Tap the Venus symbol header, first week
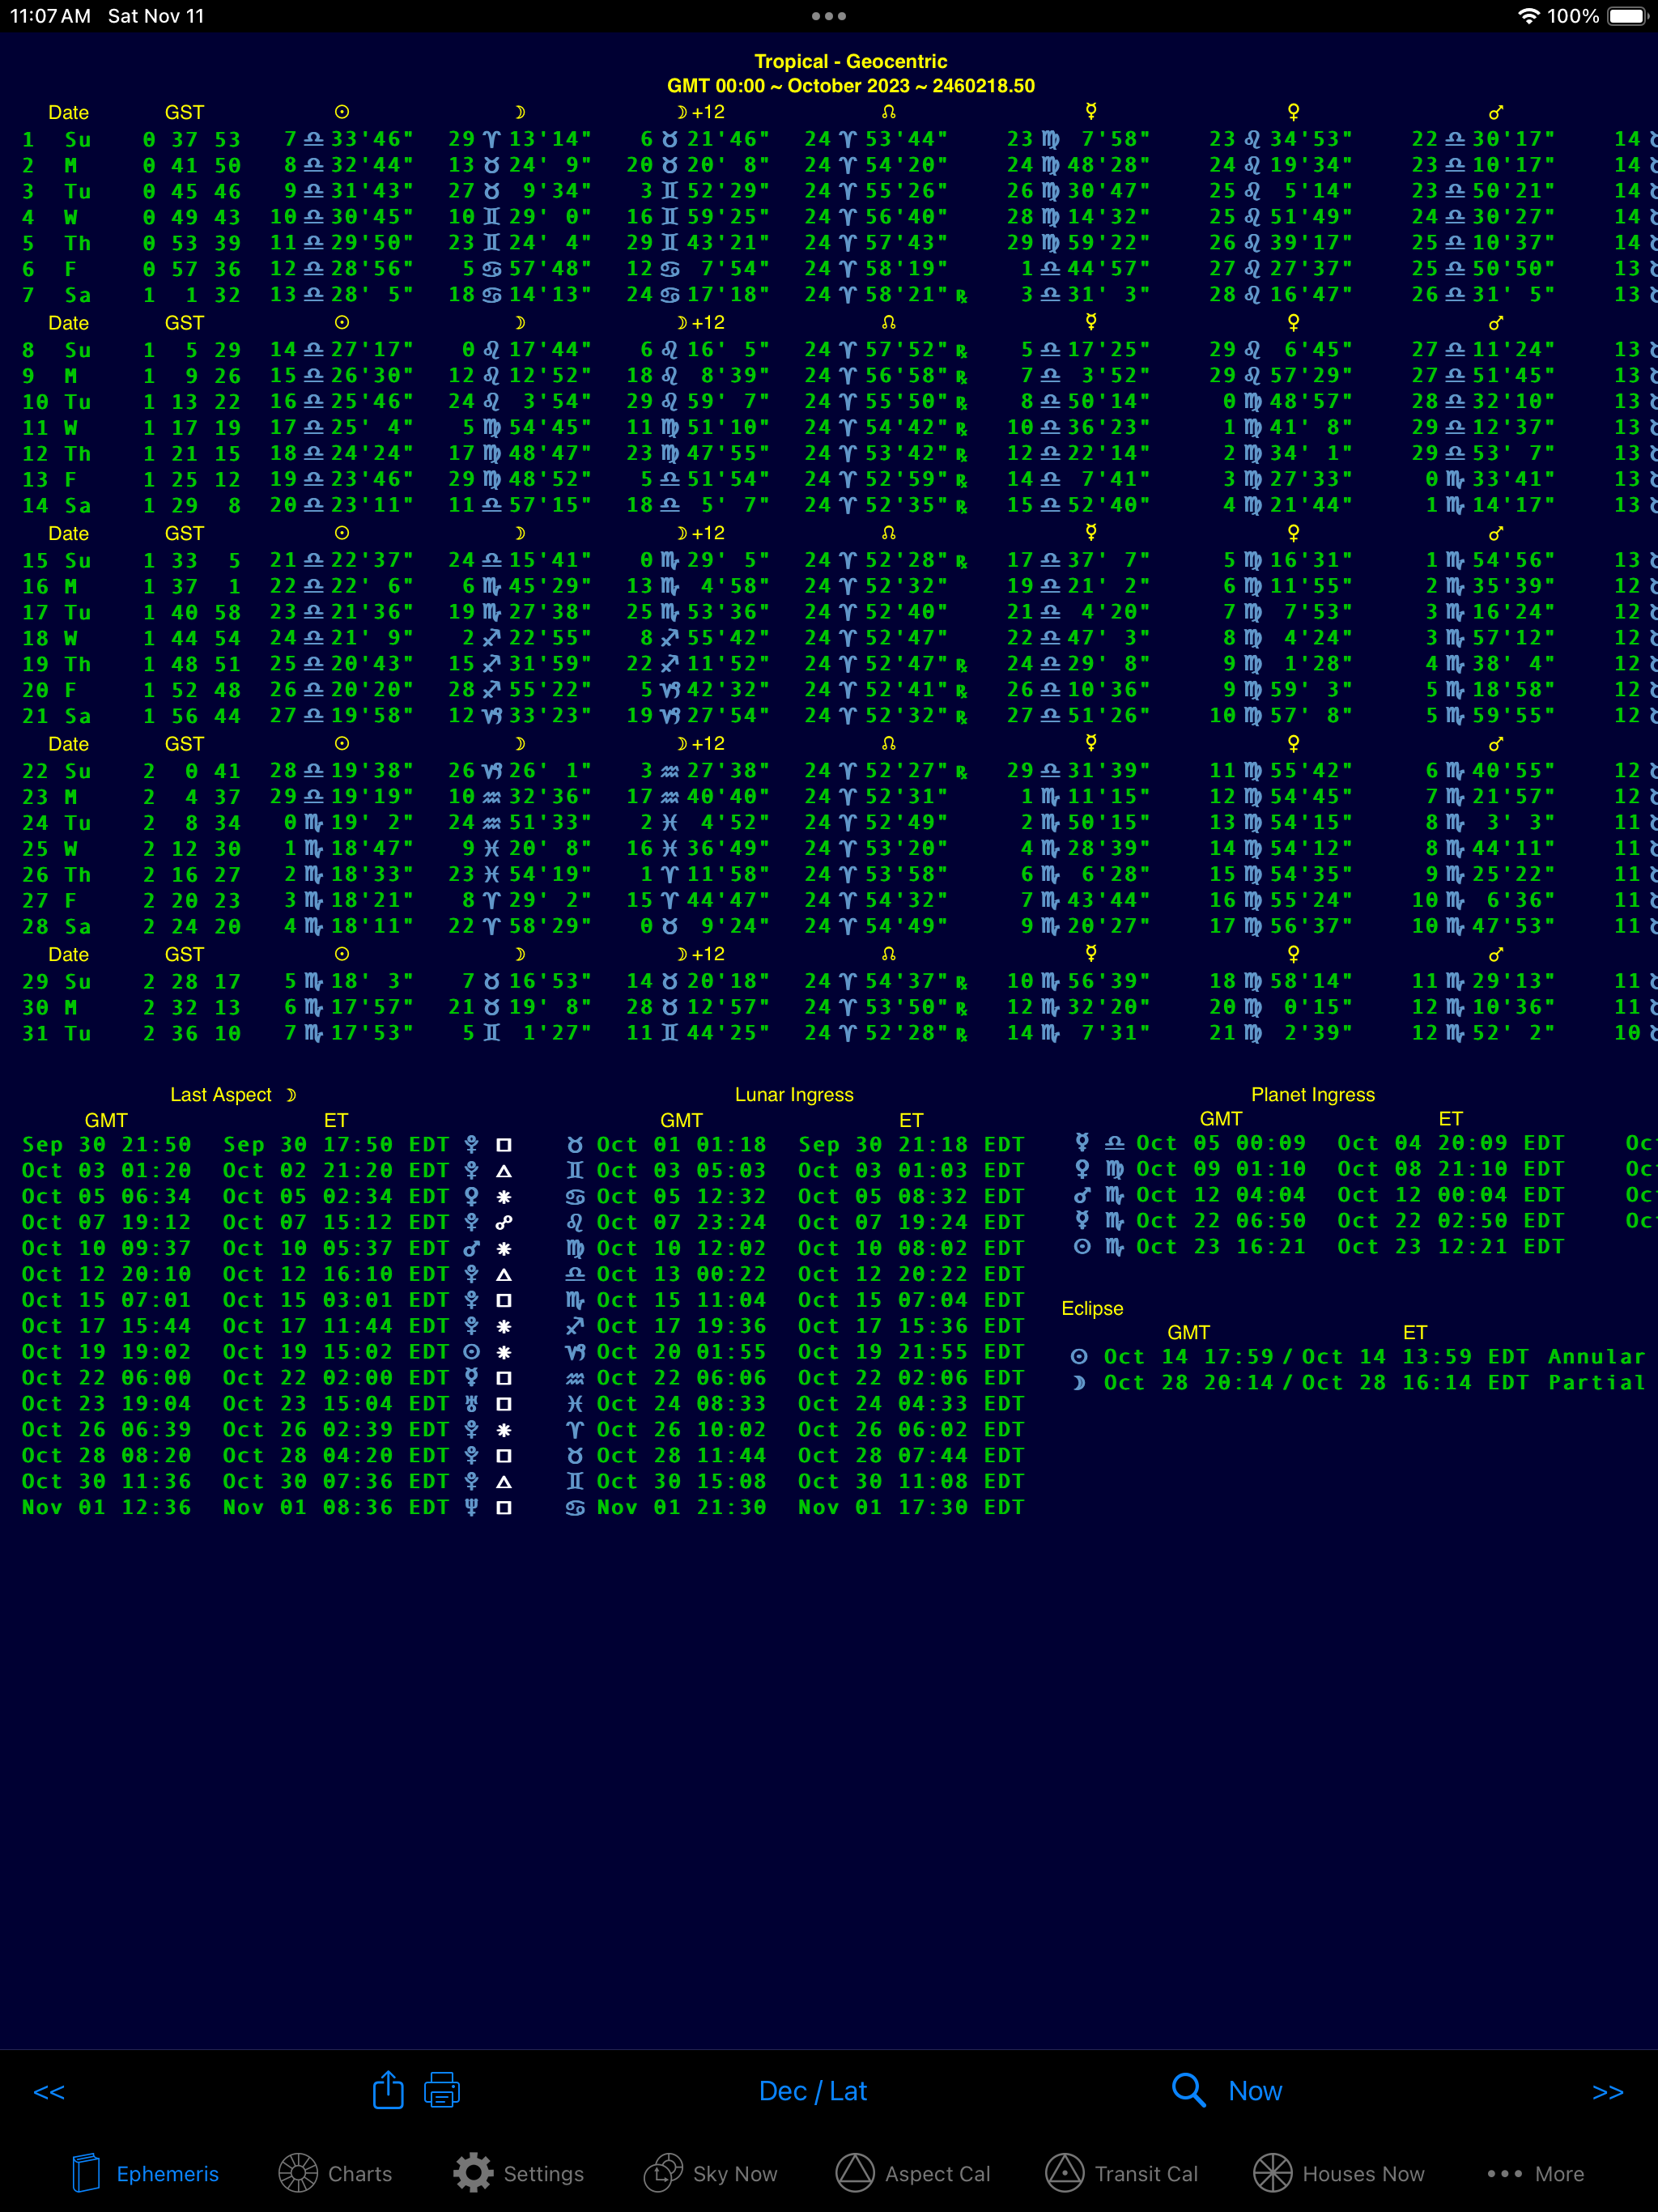The image size is (1658, 2212). point(1293,112)
